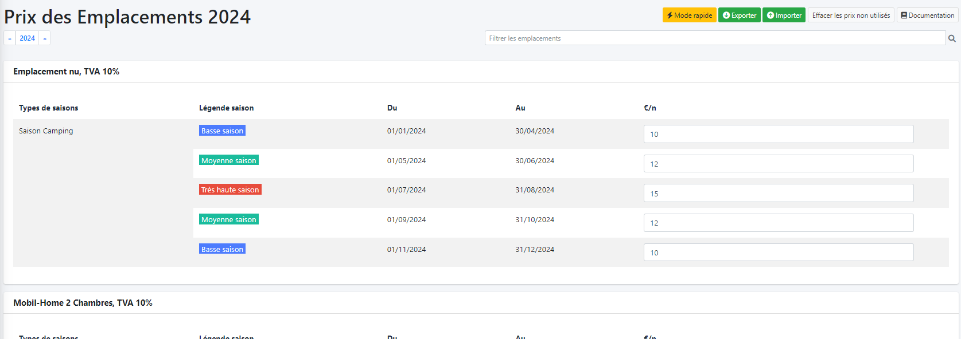Viewport: 961px width, 339px height.
Task: Click the Importer upload button
Action: click(784, 15)
